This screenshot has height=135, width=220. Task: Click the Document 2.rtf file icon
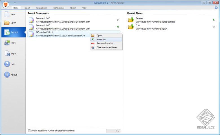click(31, 20)
